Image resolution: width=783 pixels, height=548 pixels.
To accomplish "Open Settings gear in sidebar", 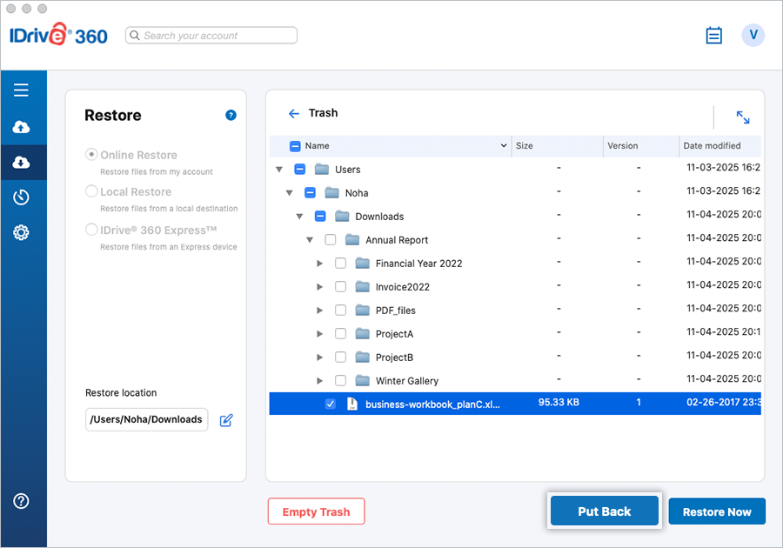I will 21,232.
